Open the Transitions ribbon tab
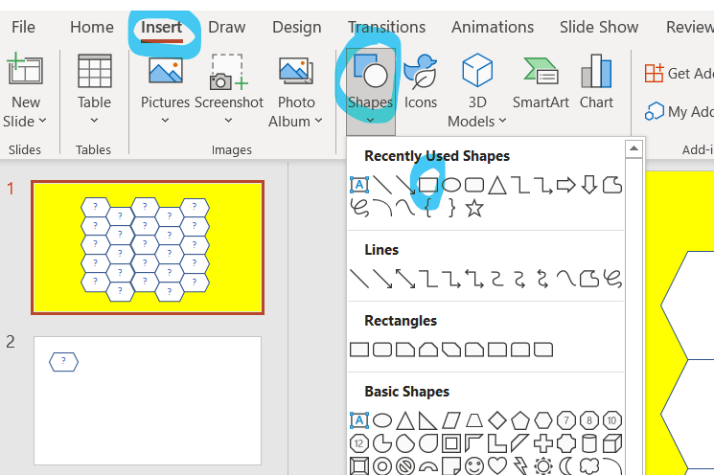Viewport: 714px width, 475px height. (386, 27)
